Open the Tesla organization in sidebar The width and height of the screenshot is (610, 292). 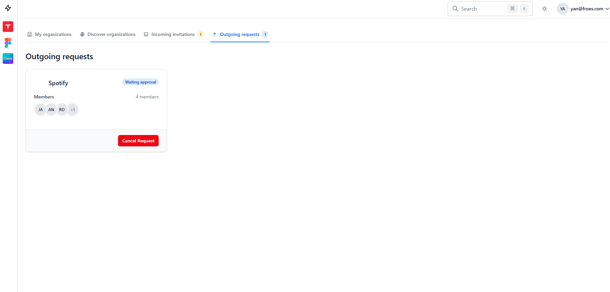pos(8,27)
